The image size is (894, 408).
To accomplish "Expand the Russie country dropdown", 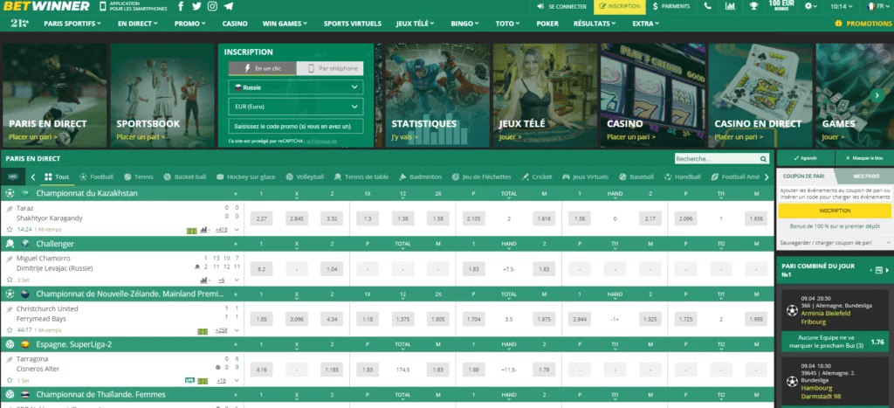I will click(x=294, y=87).
